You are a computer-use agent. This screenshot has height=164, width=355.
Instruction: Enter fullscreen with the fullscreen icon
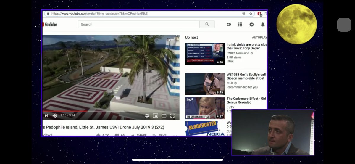[x=172, y=116]
